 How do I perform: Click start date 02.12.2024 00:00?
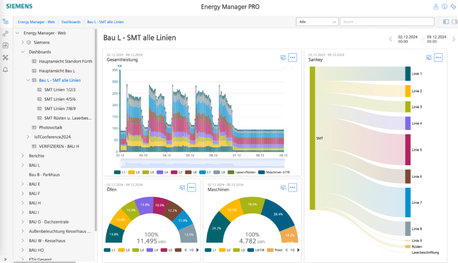[x=407, y=39]
